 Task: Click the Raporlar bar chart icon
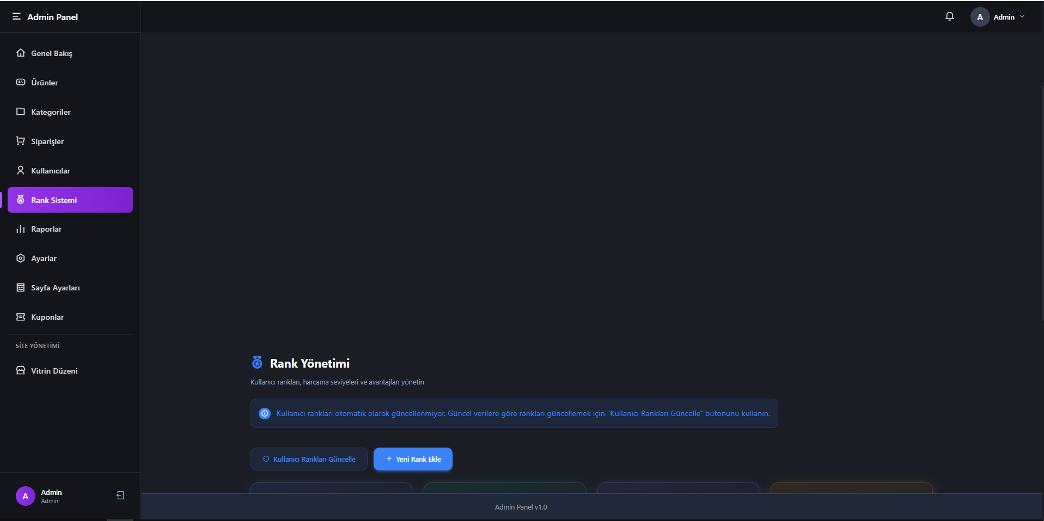tap(21, 229)
